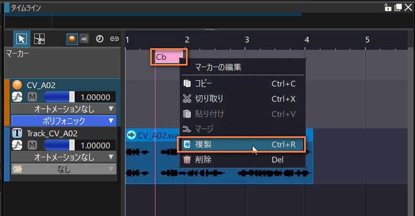Float the タイムライン panel window
This screenshot has width=415, height=216.
point(398,7)
